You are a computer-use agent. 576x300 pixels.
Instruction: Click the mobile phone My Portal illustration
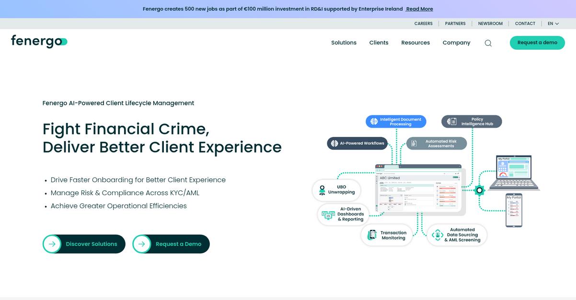coord(514,211)
